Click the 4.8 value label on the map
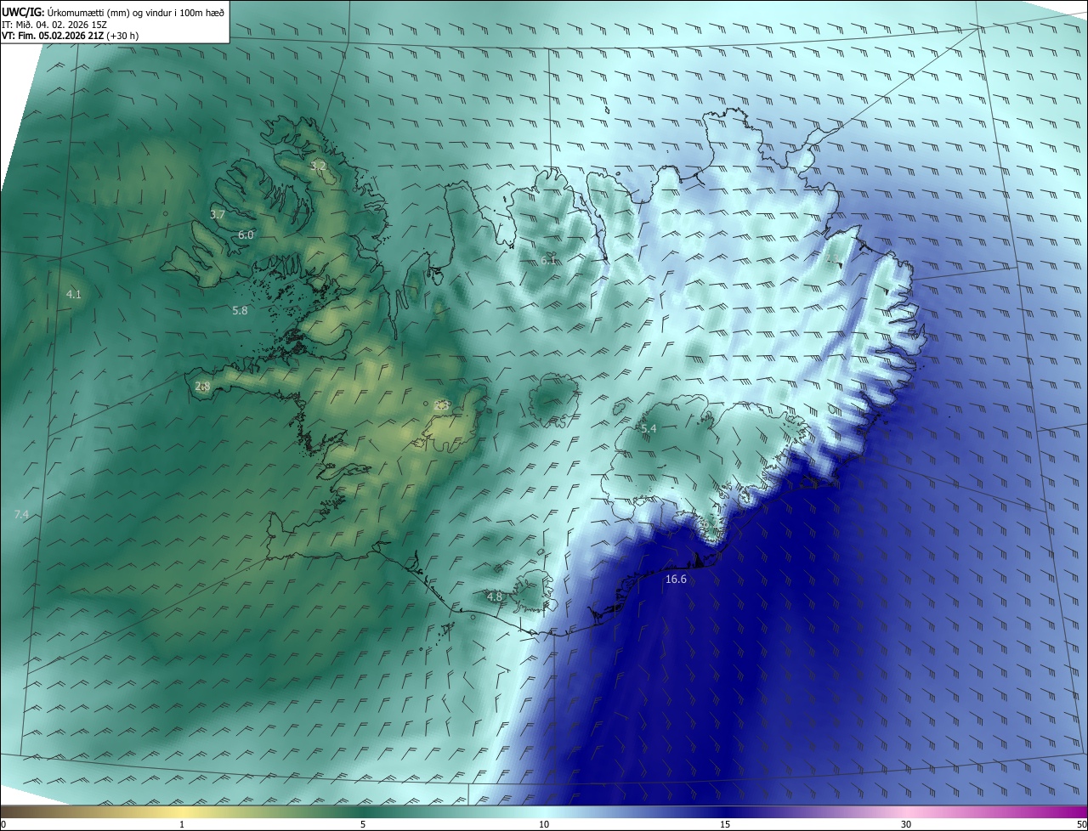Screen dimensions: 1088x831 pos(495,597)
